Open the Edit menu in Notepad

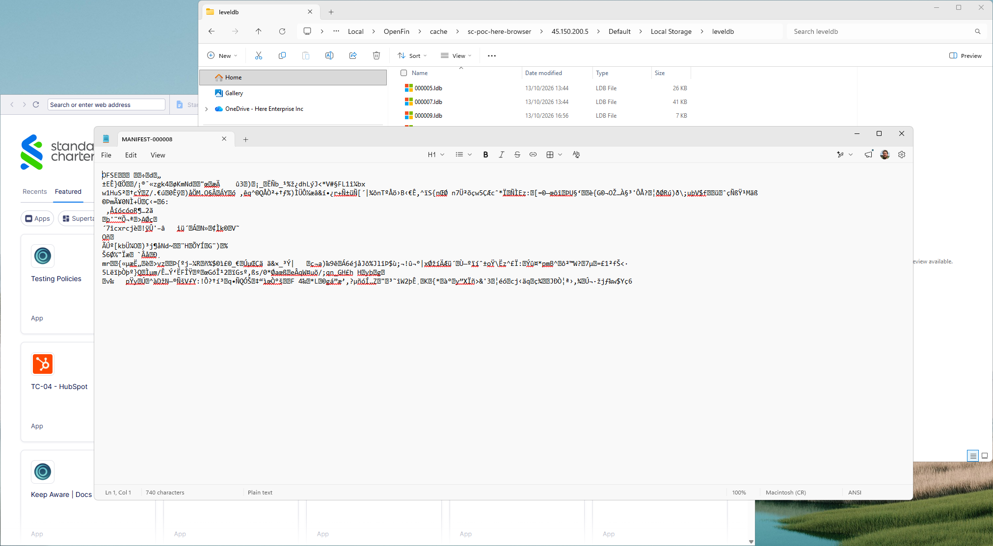131,155
